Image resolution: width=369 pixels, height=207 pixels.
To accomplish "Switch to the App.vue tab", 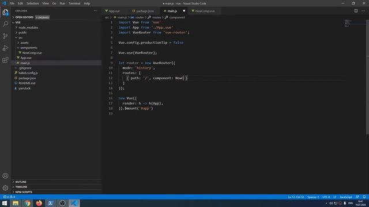I will pos(114,11).
